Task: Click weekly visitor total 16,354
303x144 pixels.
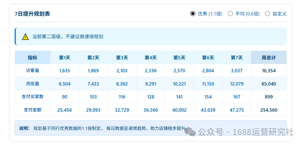Action: [269, 71]
